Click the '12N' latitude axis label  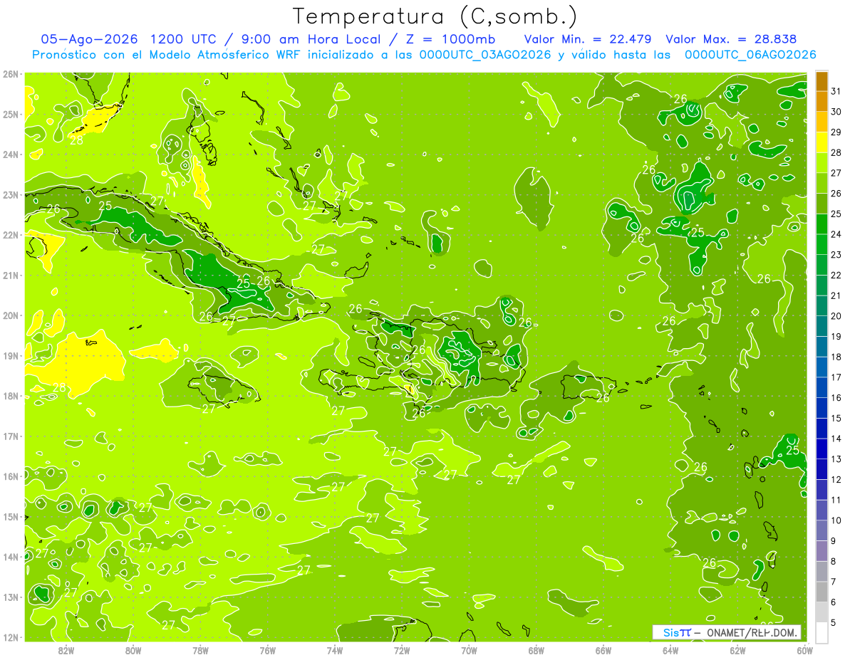coord(11,637)
